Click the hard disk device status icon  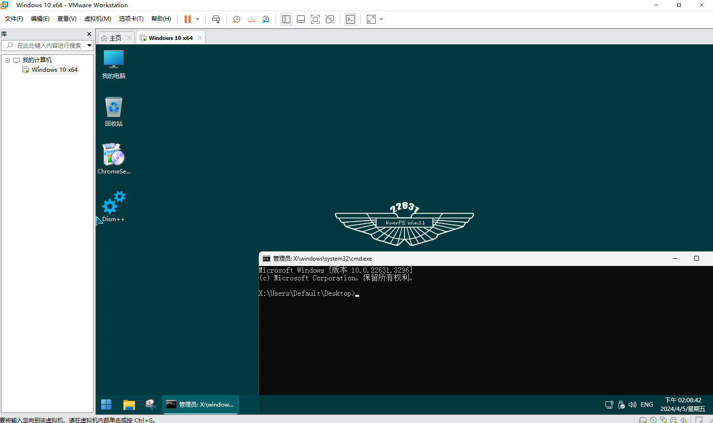point(643,420)
